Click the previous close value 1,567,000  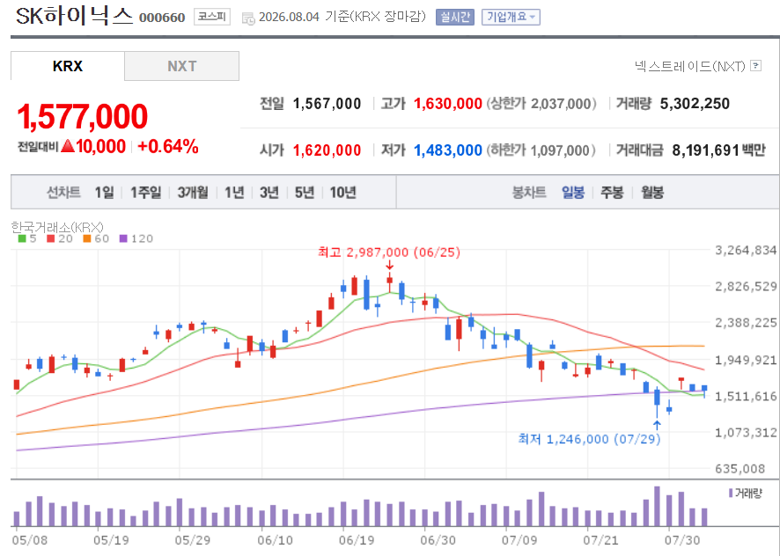[327, 104]
